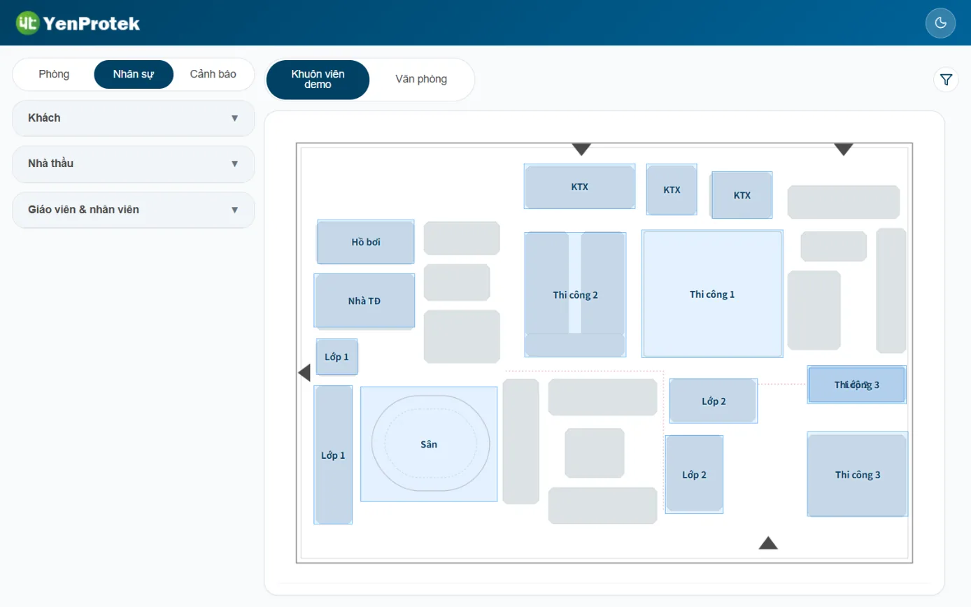971x607 pixels.
Task: Expand the Khách group
Action: [x=134, y=118]
